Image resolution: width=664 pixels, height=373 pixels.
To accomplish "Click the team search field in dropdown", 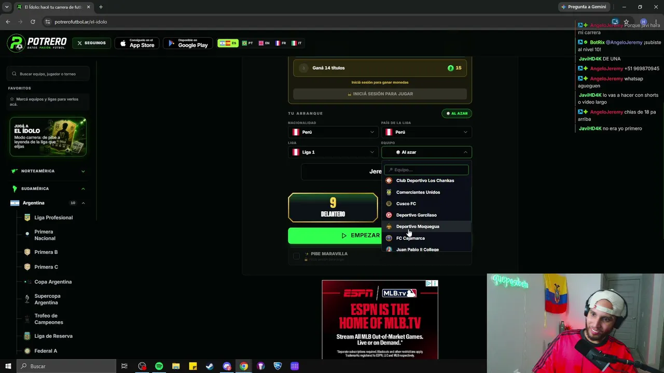I will click(426, 170).
